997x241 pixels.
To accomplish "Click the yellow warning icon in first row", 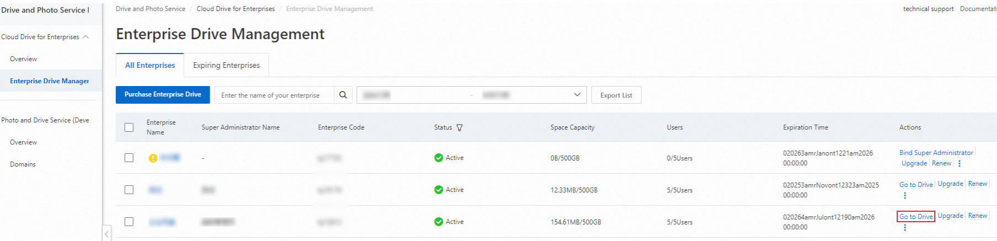I will 153,158.
